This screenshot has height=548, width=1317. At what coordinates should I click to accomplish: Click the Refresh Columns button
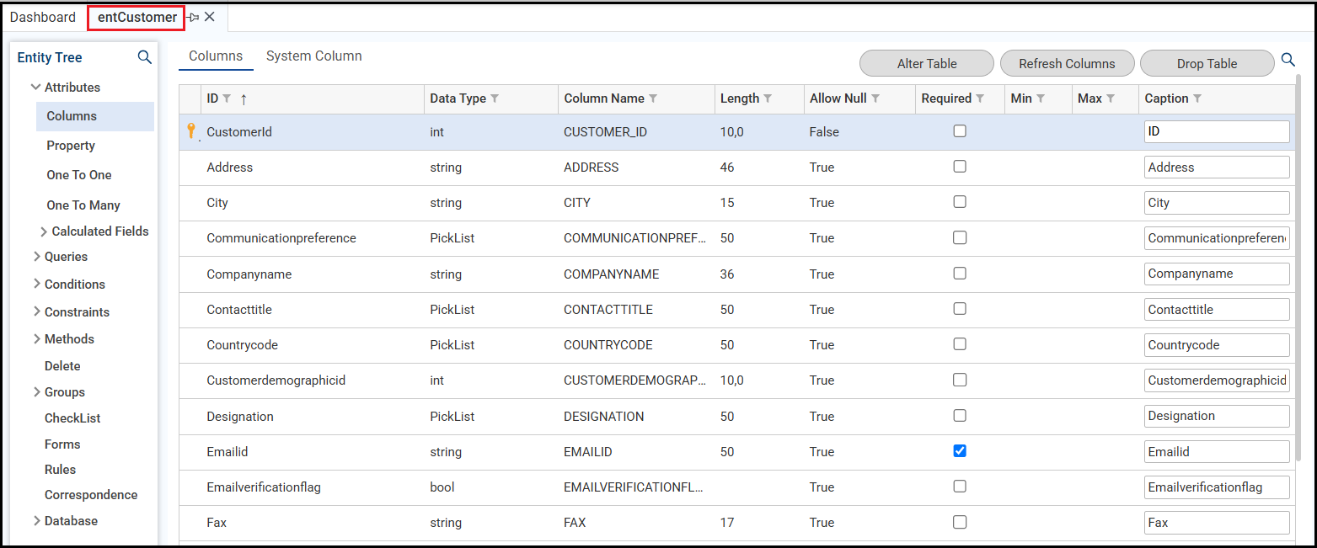(1067, 63)
